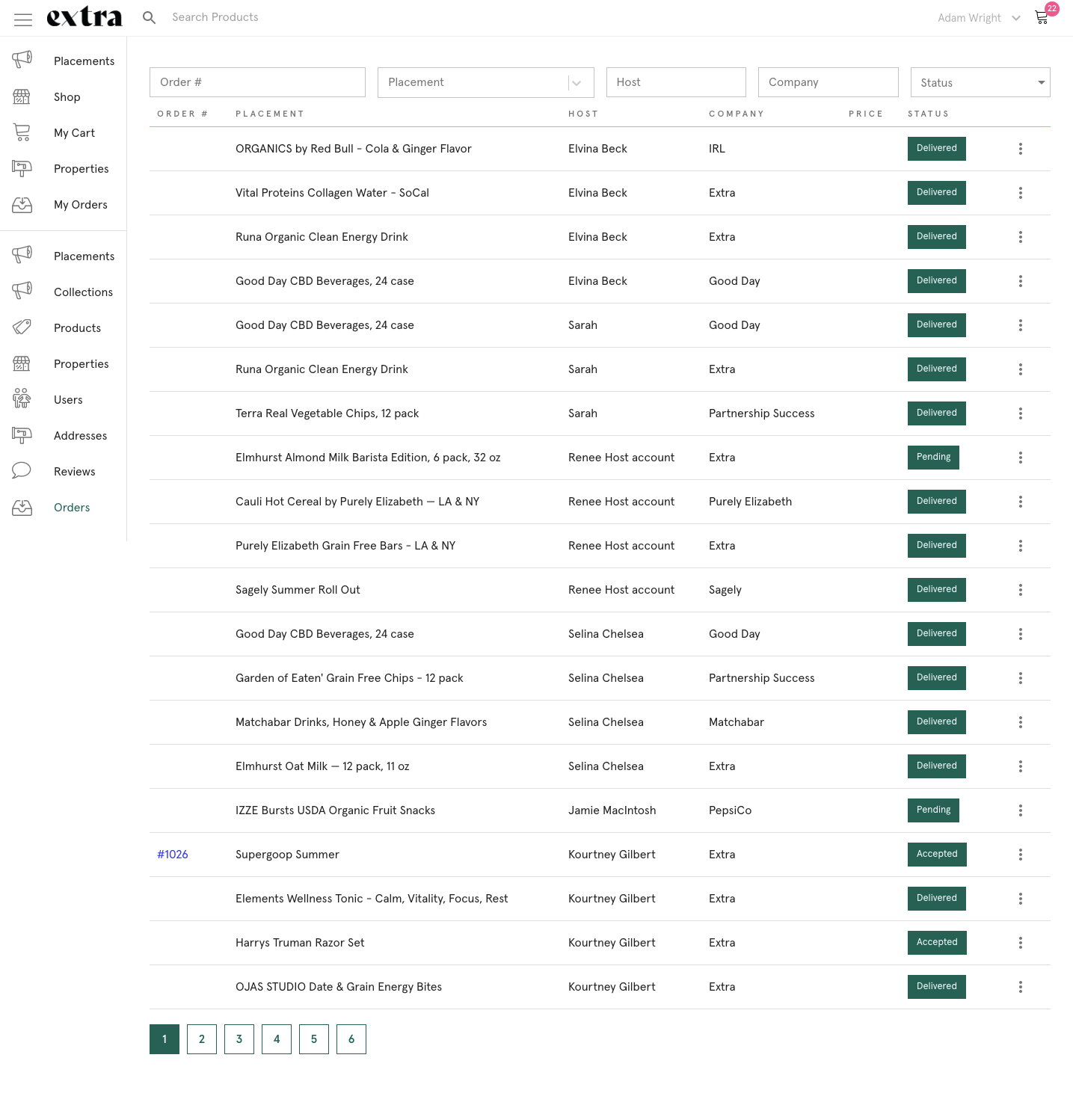Click 'Garden of Eaten' Grain Free Chips' placement
The height and width of the screenshot is (1114, 1073).
[349, 678]
